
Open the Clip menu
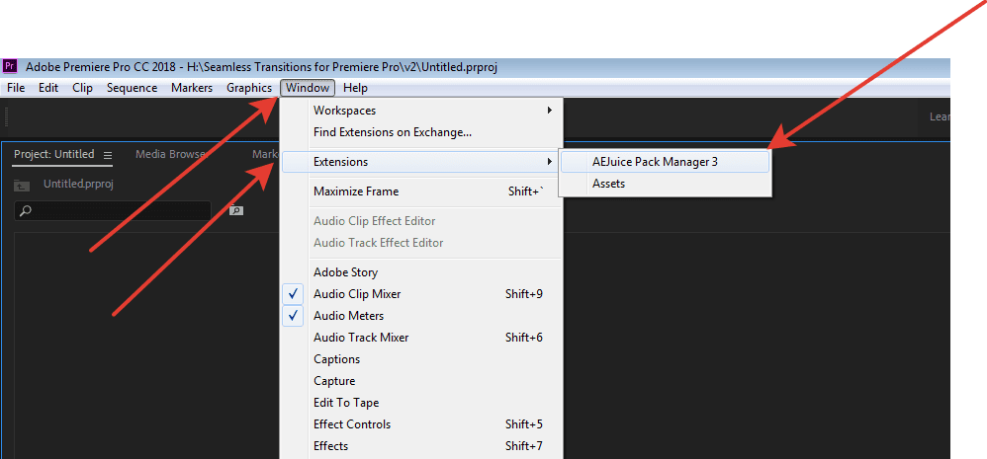[82, 88]
